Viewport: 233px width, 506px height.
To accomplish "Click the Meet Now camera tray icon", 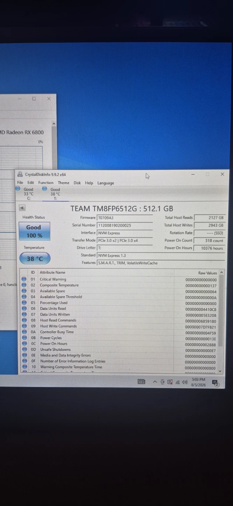I will [x=163, y=382].
